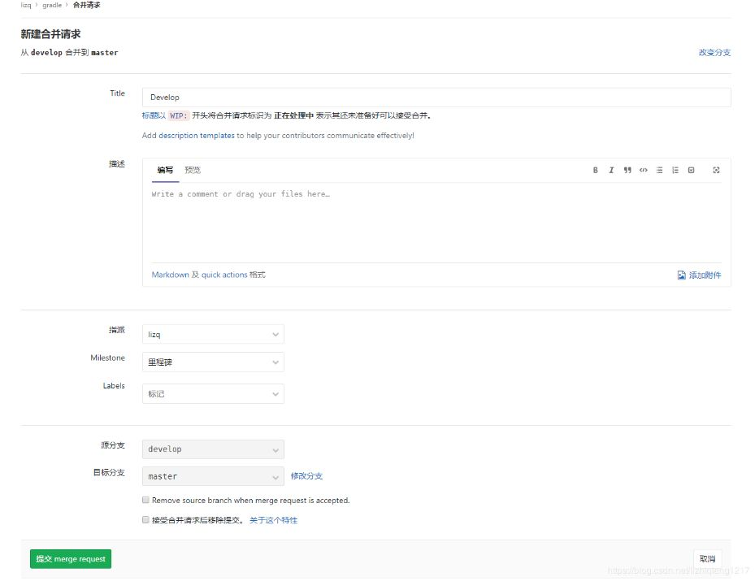
Task: Click 改变分支 to change branches
Action: (714, 52)
